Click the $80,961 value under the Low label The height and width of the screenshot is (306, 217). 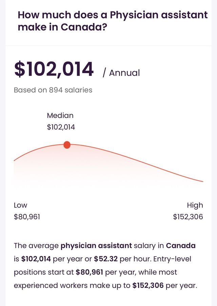(27, 217)
